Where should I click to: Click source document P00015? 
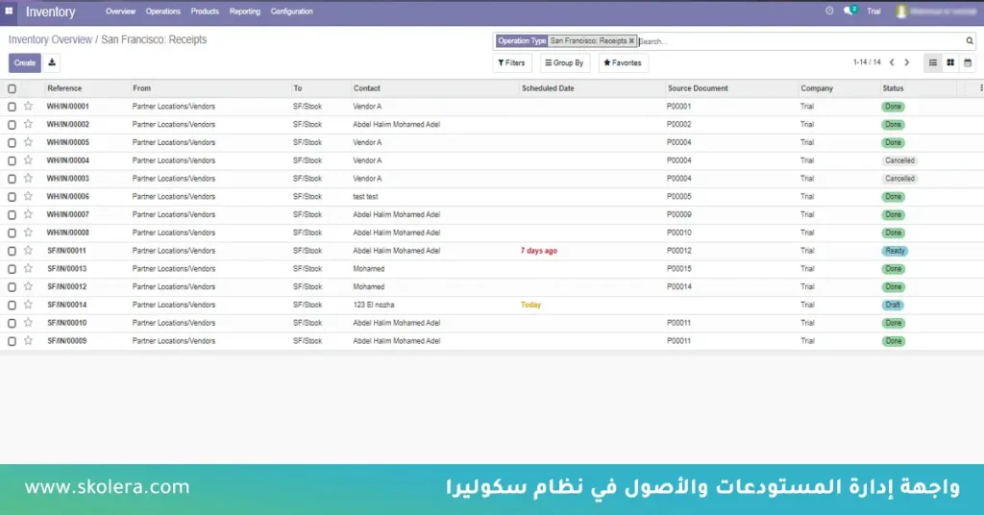click(x=679, y=268)
